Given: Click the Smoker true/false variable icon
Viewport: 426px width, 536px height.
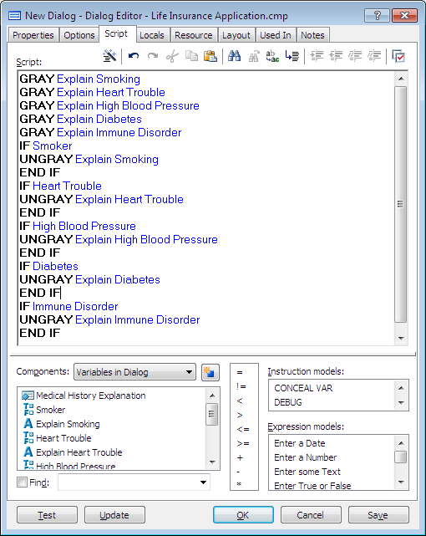Looking at the screenshot, I should (x=28, y=410).
